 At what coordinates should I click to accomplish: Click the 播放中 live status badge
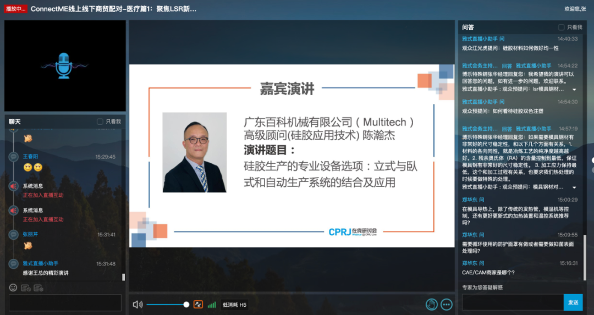pyautogui.click(x=15, y=9)
